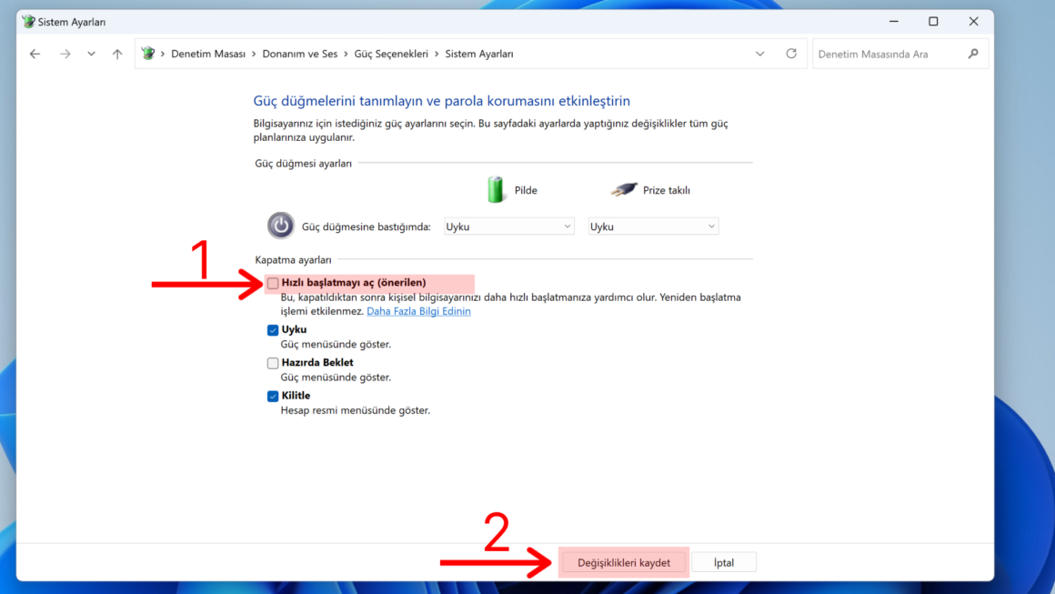Click the forward navigation arrow

pos(65,54)
